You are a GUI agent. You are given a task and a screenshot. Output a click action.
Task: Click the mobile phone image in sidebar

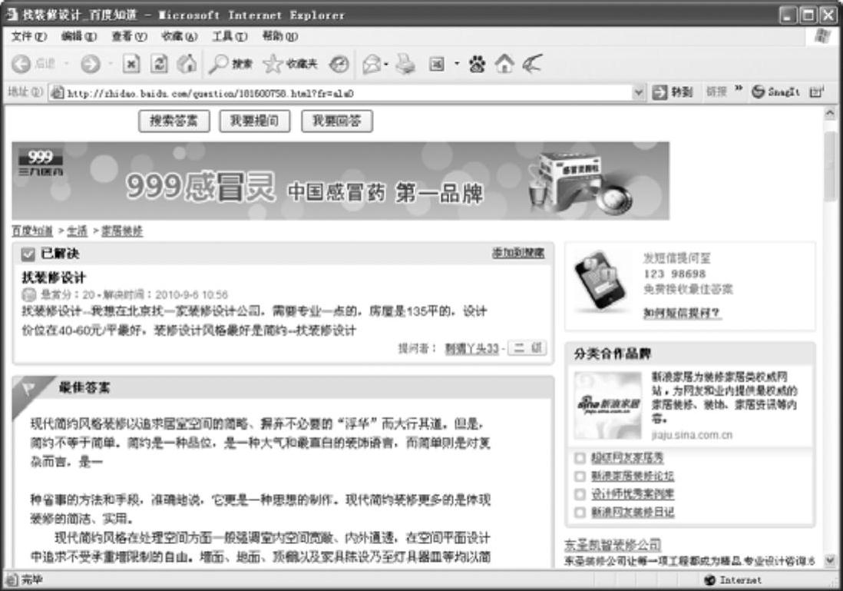tap(600, 281)
